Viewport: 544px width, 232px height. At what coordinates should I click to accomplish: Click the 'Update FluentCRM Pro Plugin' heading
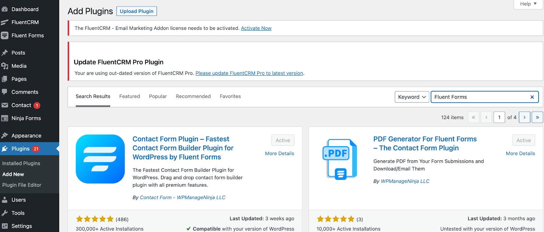[x=119, y=62]
